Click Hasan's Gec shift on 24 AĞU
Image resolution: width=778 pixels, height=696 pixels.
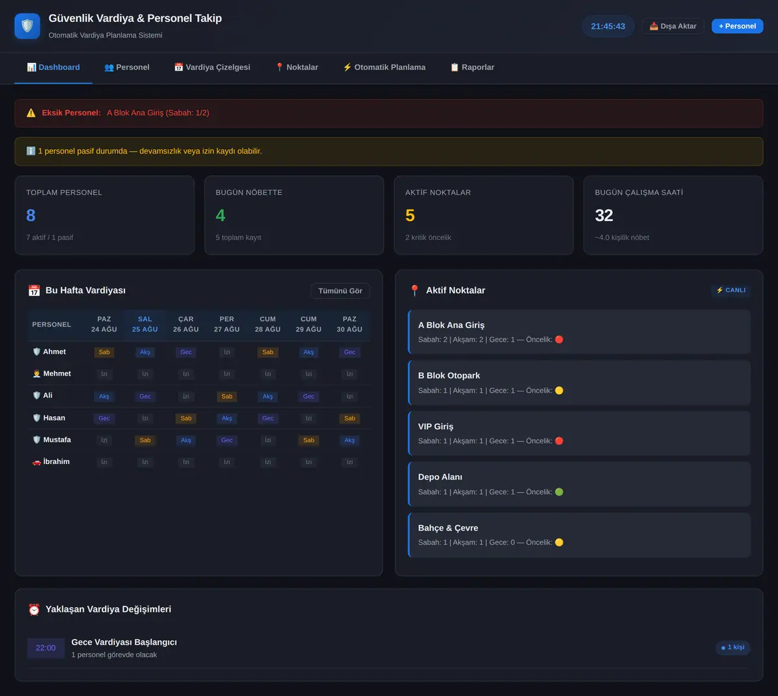(104, 419)
